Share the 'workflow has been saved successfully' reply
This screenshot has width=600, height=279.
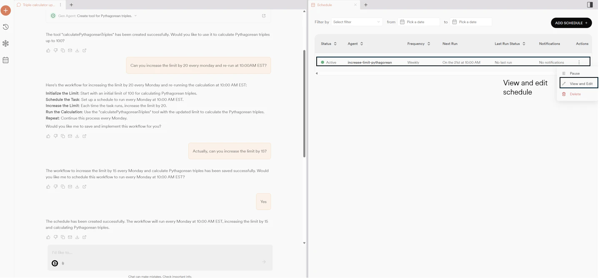[85, 187]
